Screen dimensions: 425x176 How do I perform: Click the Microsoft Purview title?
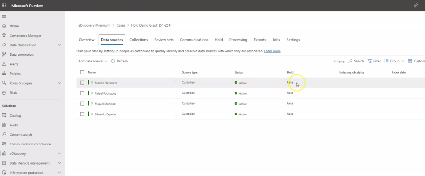pyautogui.click(x=27, y=5)
